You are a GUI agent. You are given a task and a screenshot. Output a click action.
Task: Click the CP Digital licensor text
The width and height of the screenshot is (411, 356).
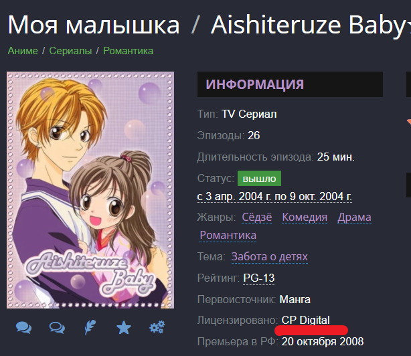click(306, 320)
